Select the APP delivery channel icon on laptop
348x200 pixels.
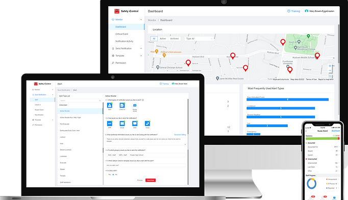(110, 123)
